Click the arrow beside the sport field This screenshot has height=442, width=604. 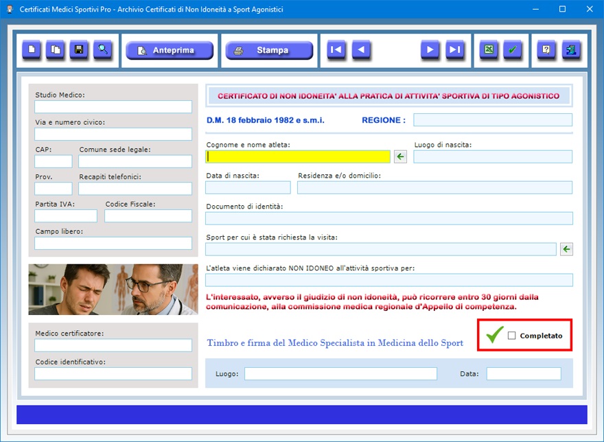point(566,249)
